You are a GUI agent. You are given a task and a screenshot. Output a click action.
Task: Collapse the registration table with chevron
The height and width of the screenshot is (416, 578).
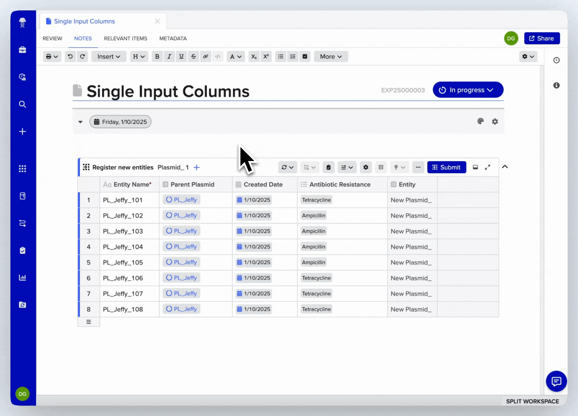(x=505, y=167)
